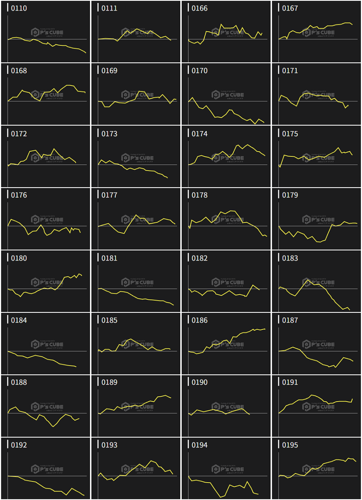This screenshot has width=362, height=500.
Task: Select the chart card numbered 0194
Action: click(226, 468)
